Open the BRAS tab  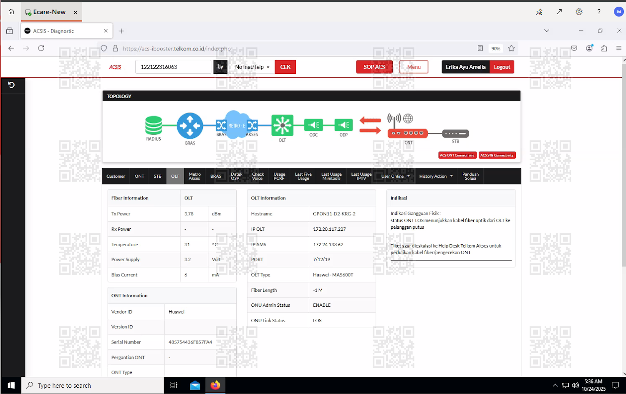216,176
